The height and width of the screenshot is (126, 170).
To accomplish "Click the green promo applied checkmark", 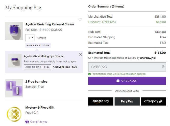I will coord(89,74).
